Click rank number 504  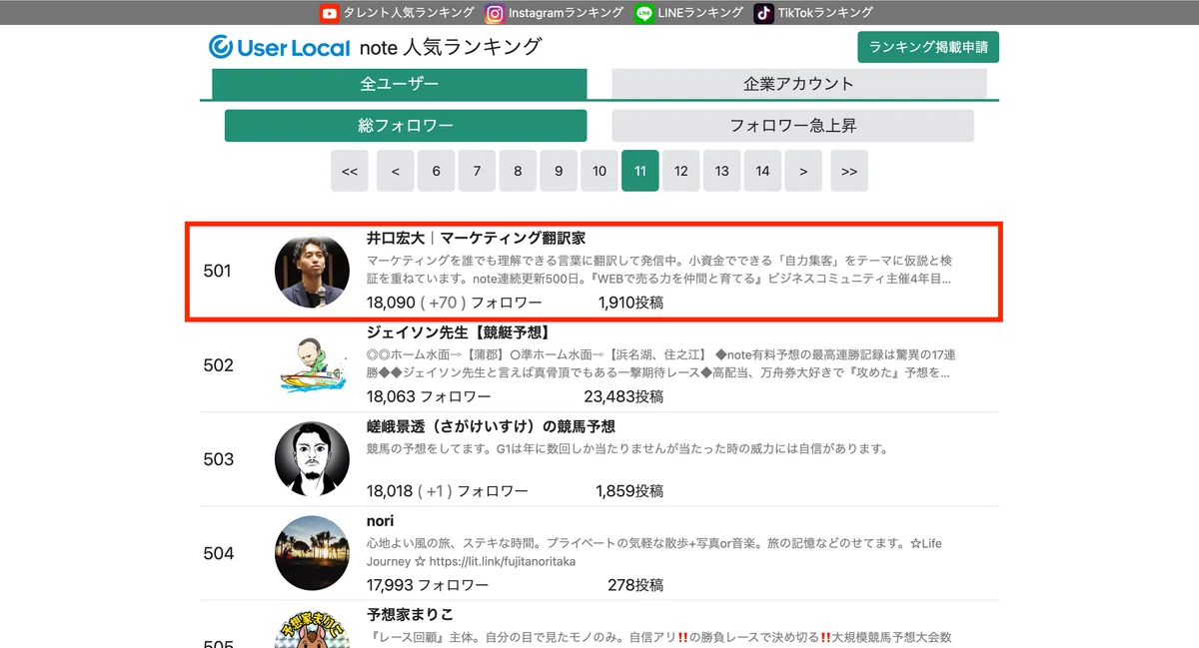(218, 552)
